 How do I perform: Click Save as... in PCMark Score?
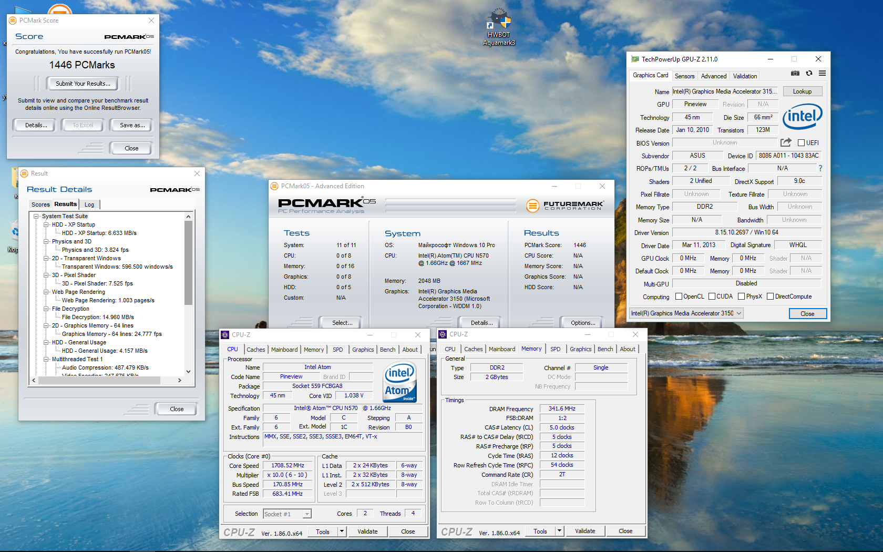(132, 125)
